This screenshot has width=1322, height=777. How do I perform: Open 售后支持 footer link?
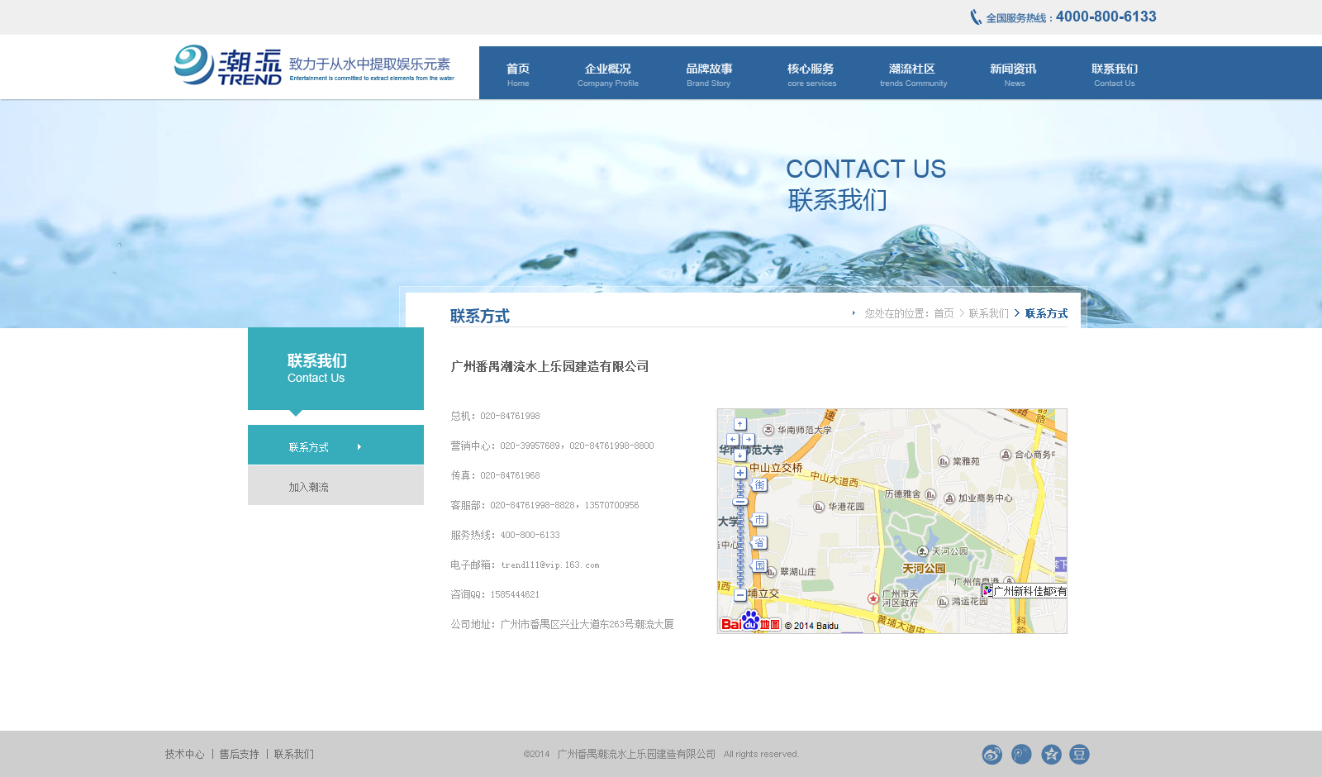click(239, 754)
